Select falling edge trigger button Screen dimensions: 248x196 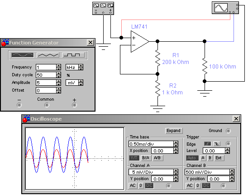point(217,144)
